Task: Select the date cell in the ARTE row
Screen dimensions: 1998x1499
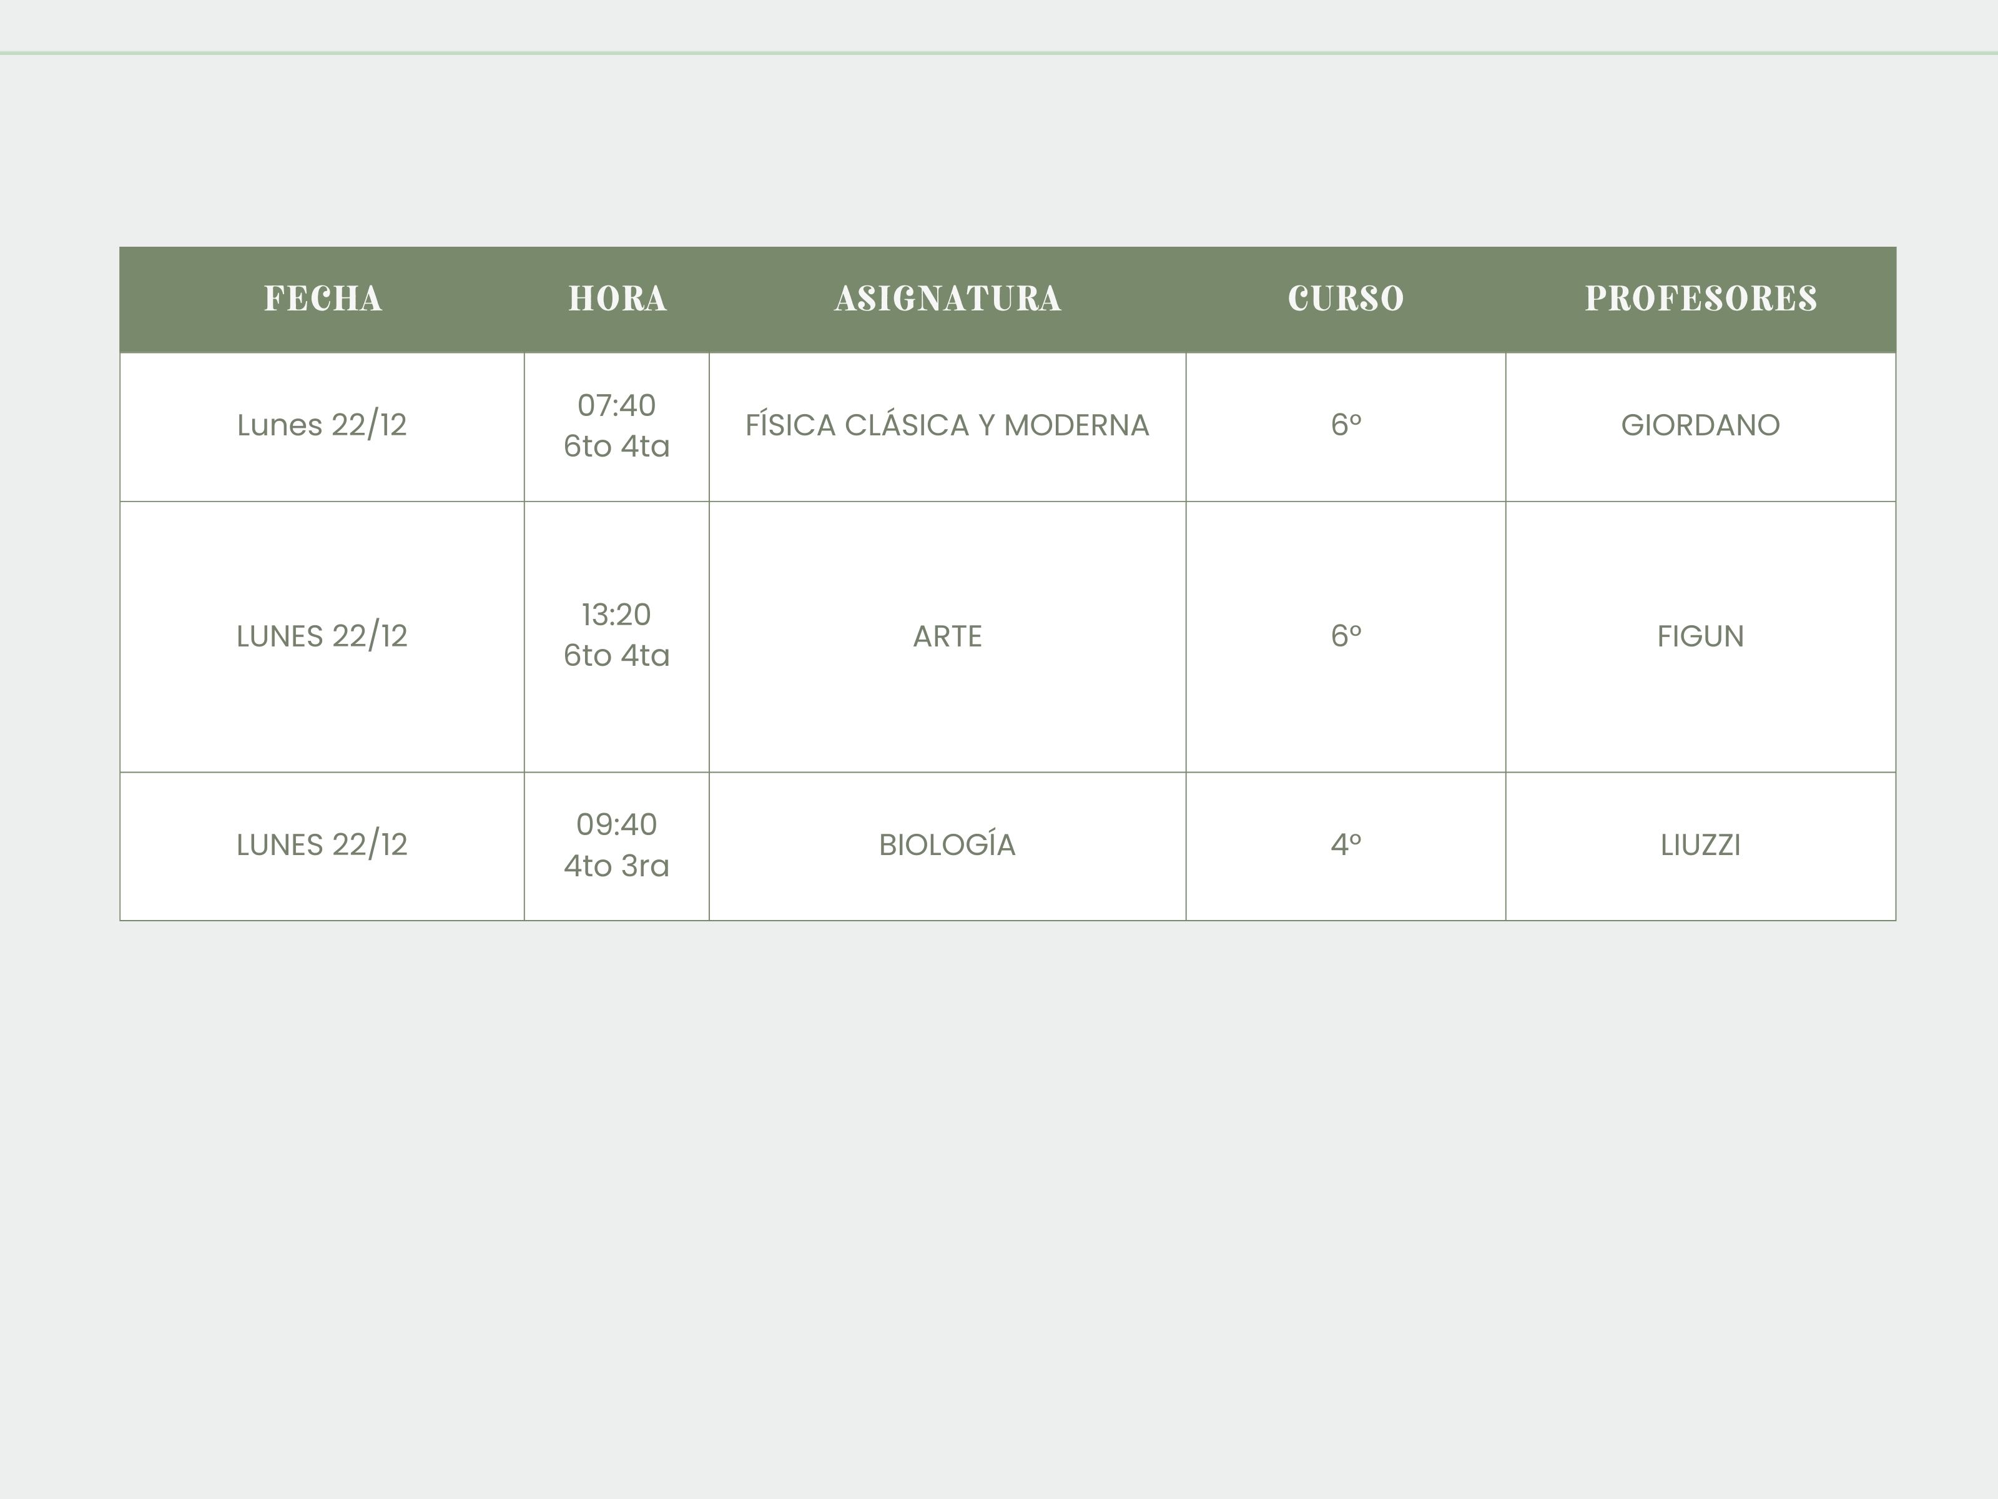Action: 322,636
